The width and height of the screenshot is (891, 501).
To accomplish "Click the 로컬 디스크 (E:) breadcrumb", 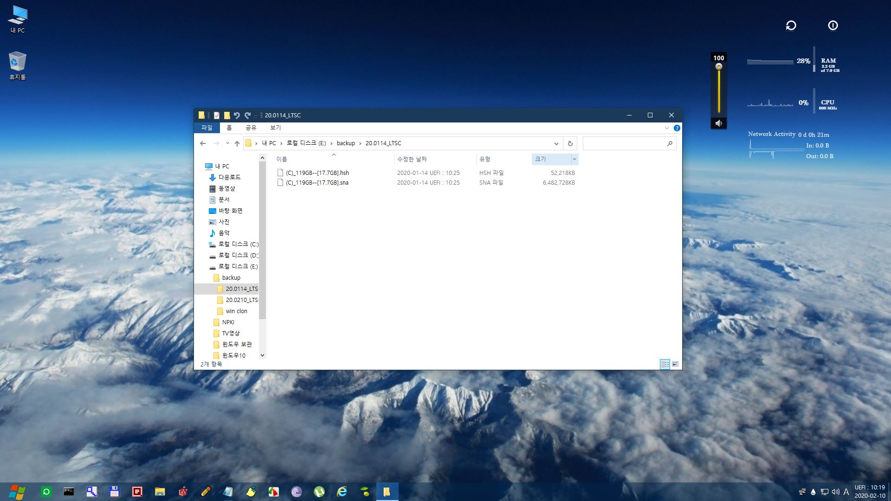I will [306, 143].
